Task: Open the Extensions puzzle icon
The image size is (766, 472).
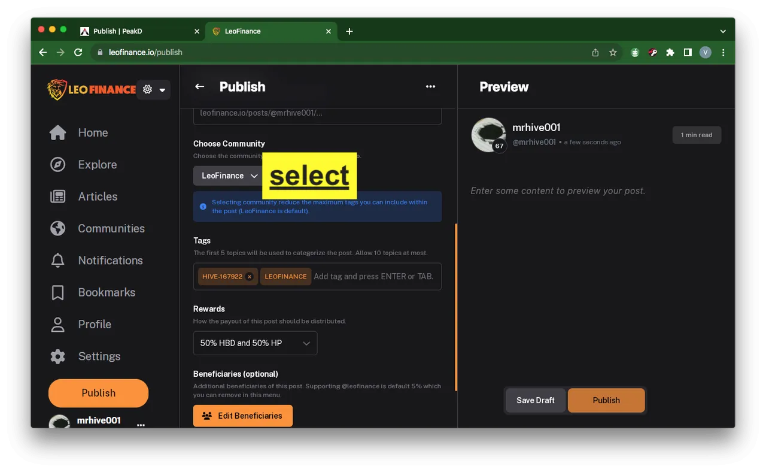Action: point(670,52)
